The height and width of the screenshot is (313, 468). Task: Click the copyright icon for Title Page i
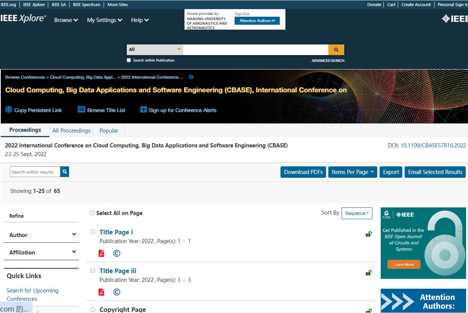point(117,253)
